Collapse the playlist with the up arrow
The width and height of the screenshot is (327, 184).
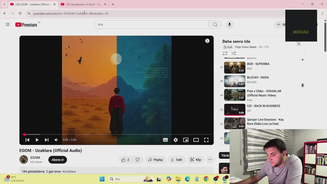click(x=302, y=60)
